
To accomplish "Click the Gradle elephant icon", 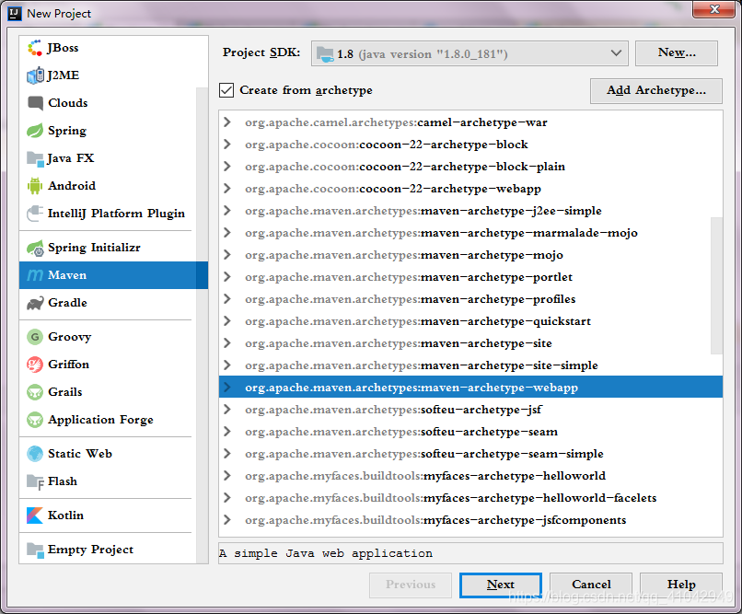I will tap(35, 303).
